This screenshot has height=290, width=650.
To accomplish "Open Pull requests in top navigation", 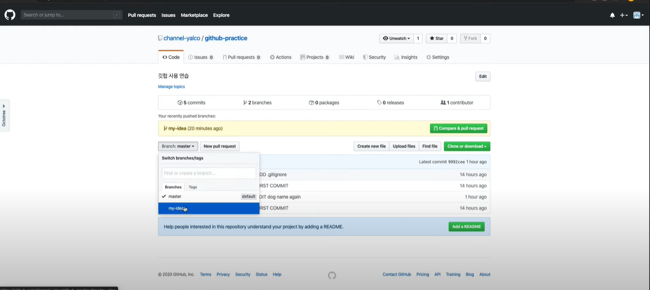I will 142,16.
